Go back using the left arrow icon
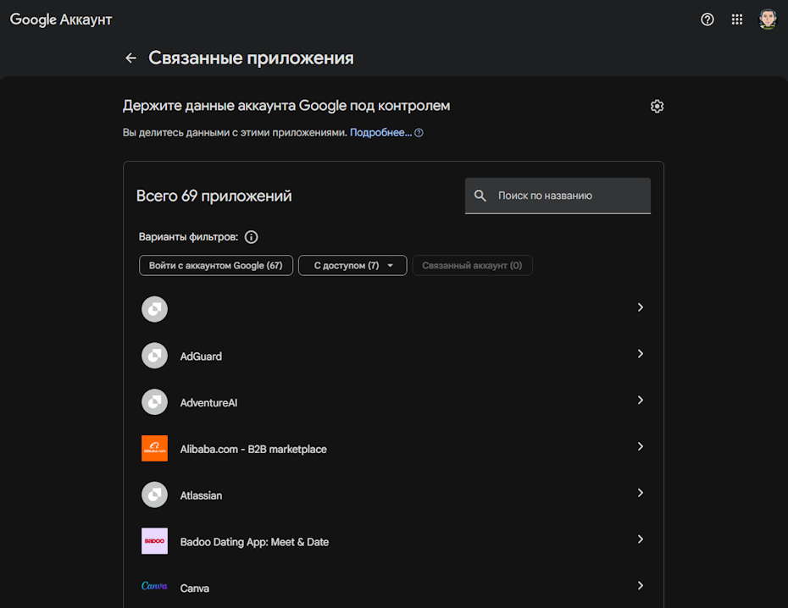This screenshot has height=608, width=788. [130, 58]
